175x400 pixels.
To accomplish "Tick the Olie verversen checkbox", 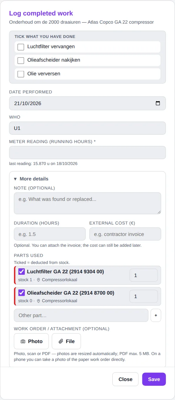I will (21, 74).
